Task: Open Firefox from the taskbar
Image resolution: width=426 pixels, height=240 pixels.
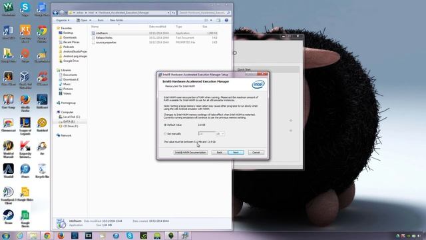Action: click(x=61, y=235)
